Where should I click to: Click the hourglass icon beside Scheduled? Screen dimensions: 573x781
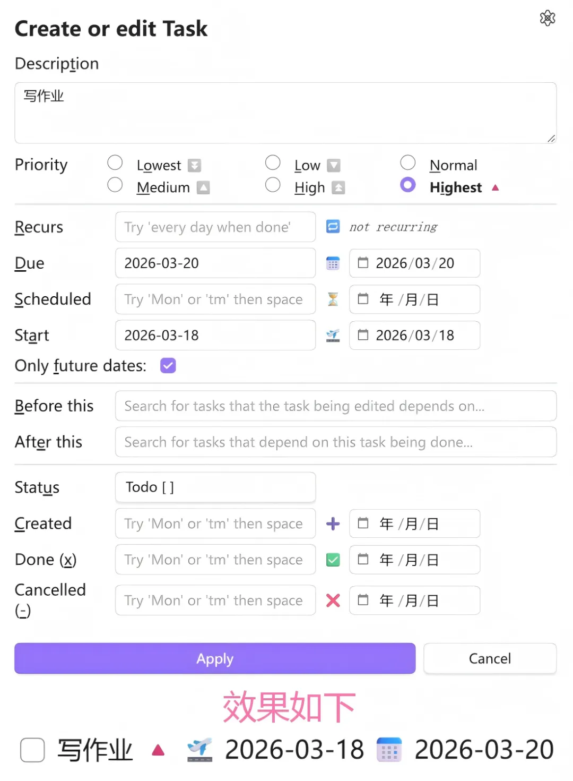[x=333, y=299]
